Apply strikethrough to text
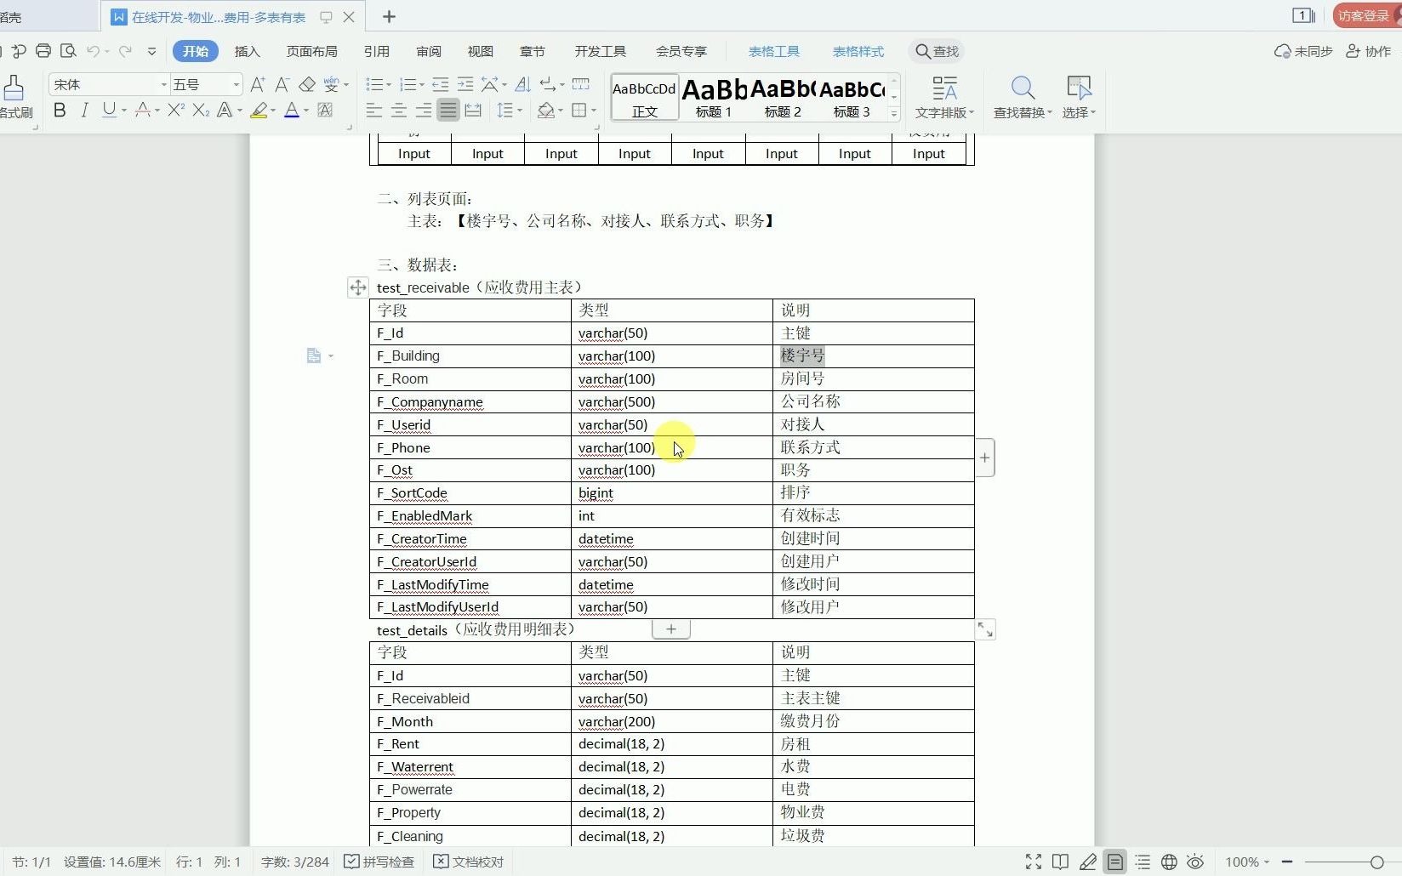This screenshot has height=876, width=1402. (x=142, y=110)
